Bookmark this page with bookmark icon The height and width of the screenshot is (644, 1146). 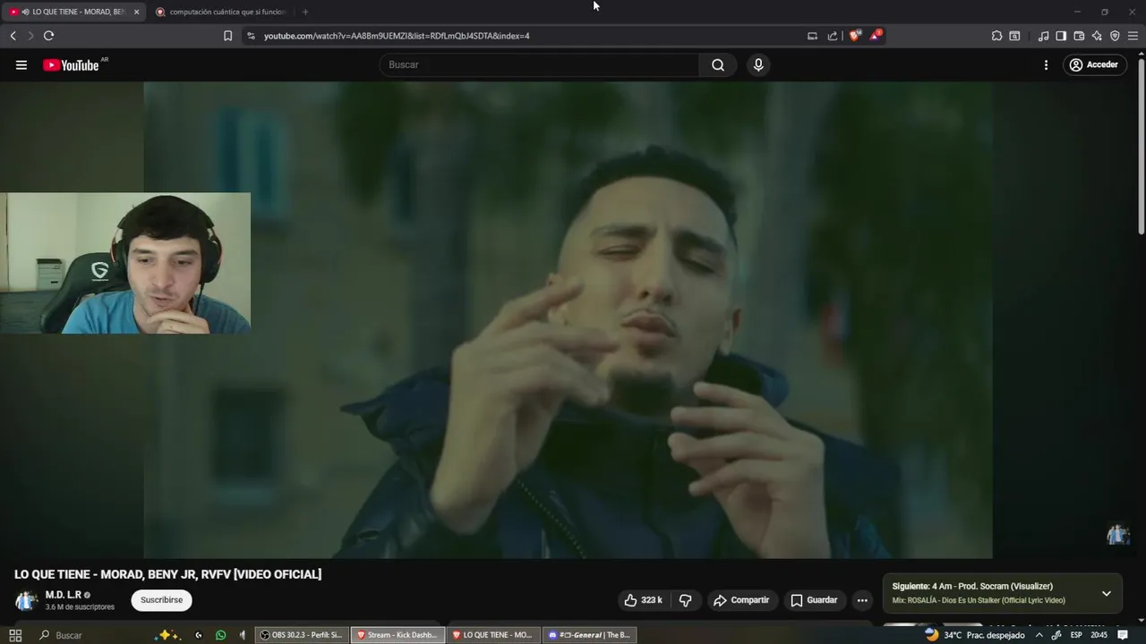227,36
